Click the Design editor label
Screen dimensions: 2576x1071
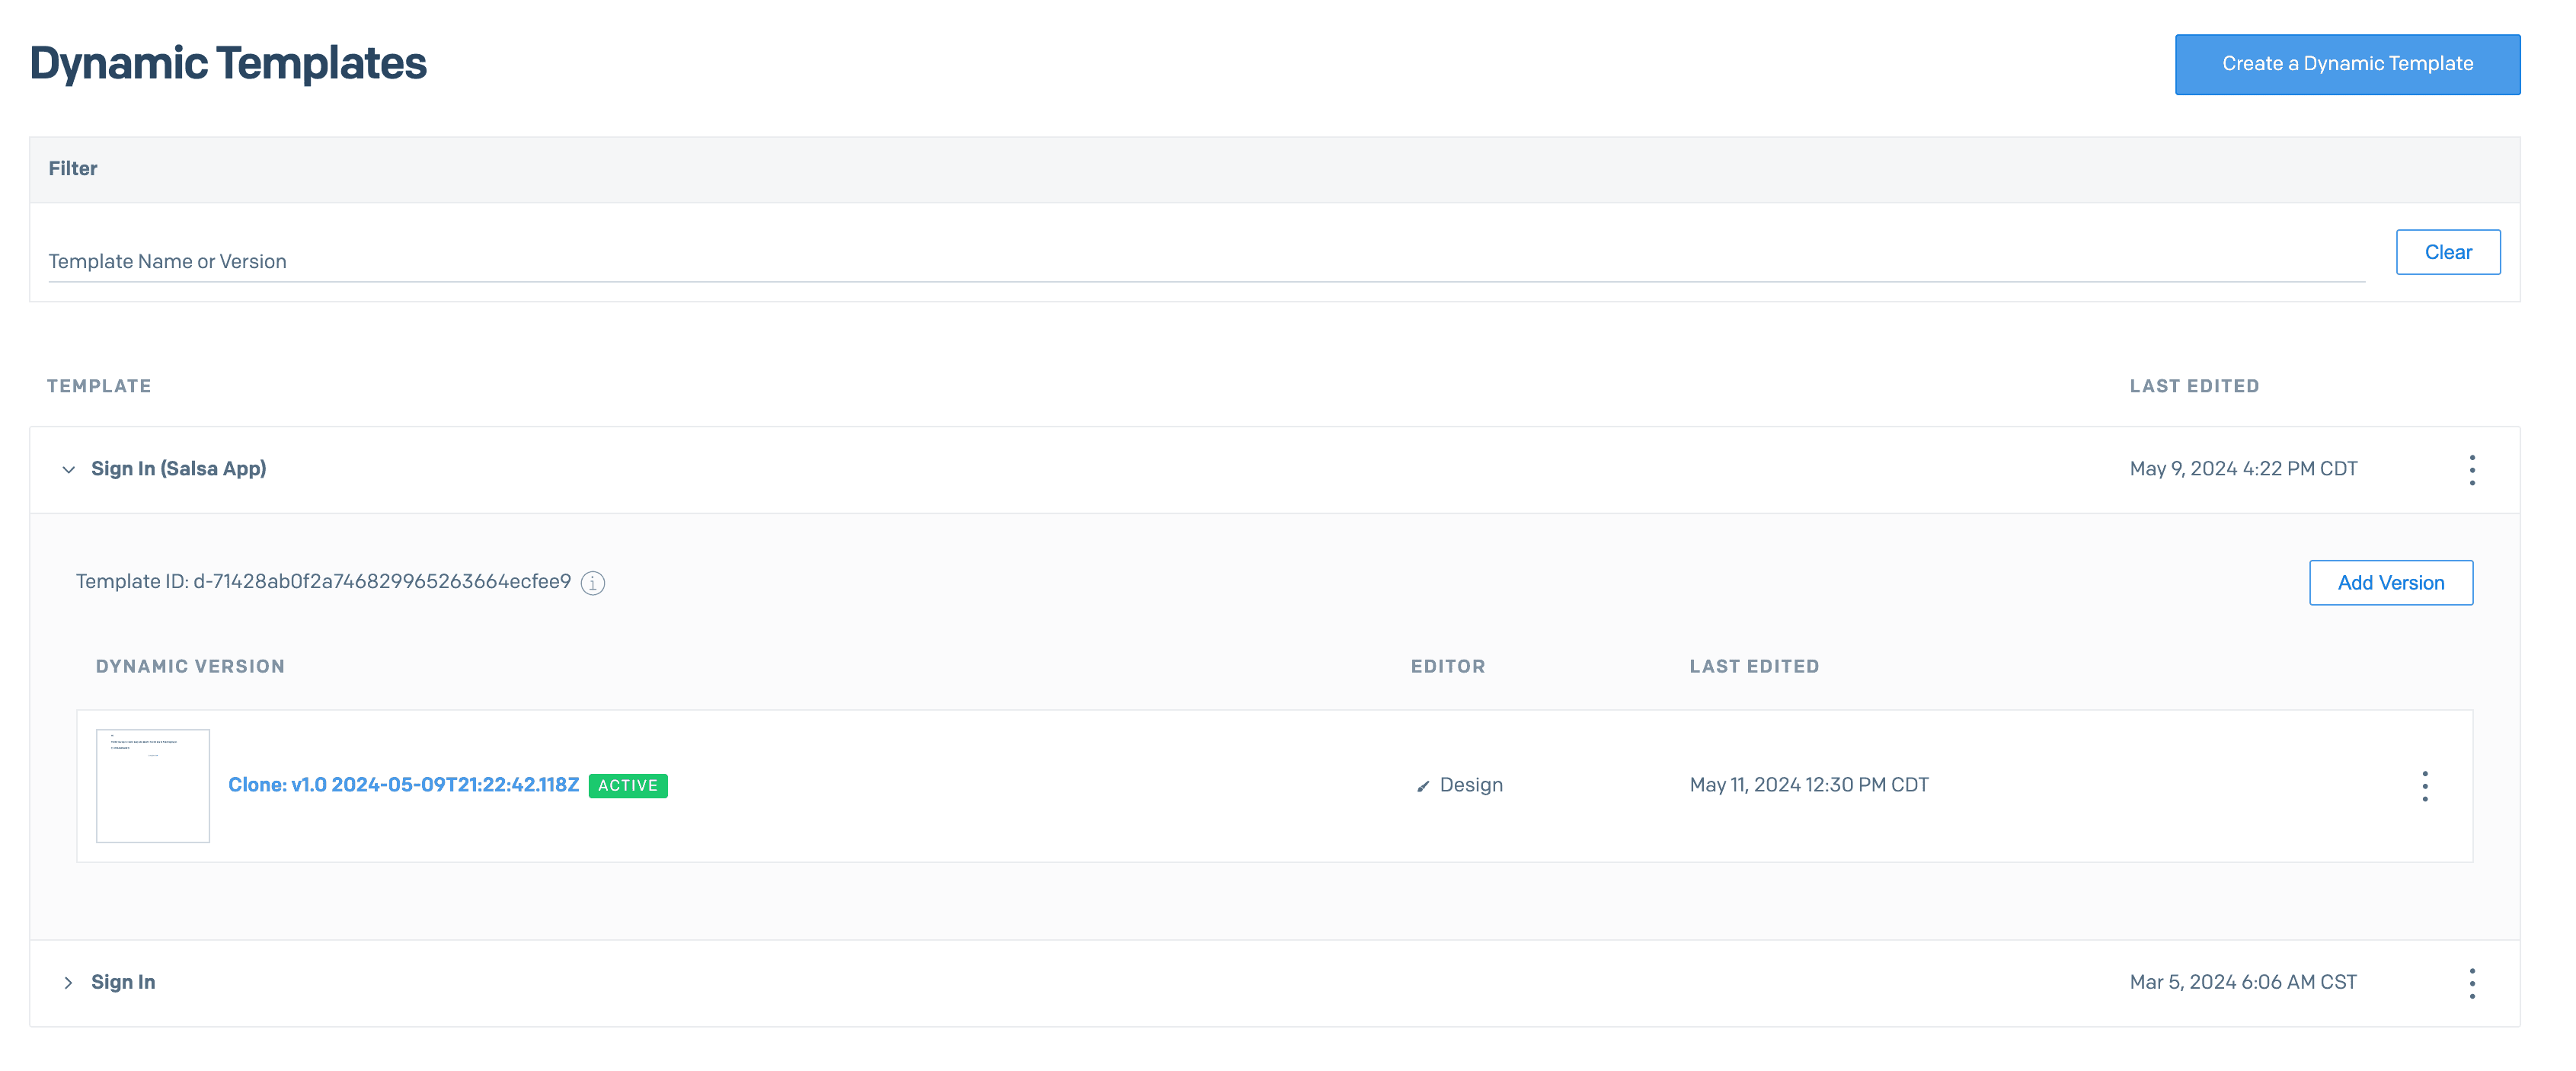(x=1470, y=785)
